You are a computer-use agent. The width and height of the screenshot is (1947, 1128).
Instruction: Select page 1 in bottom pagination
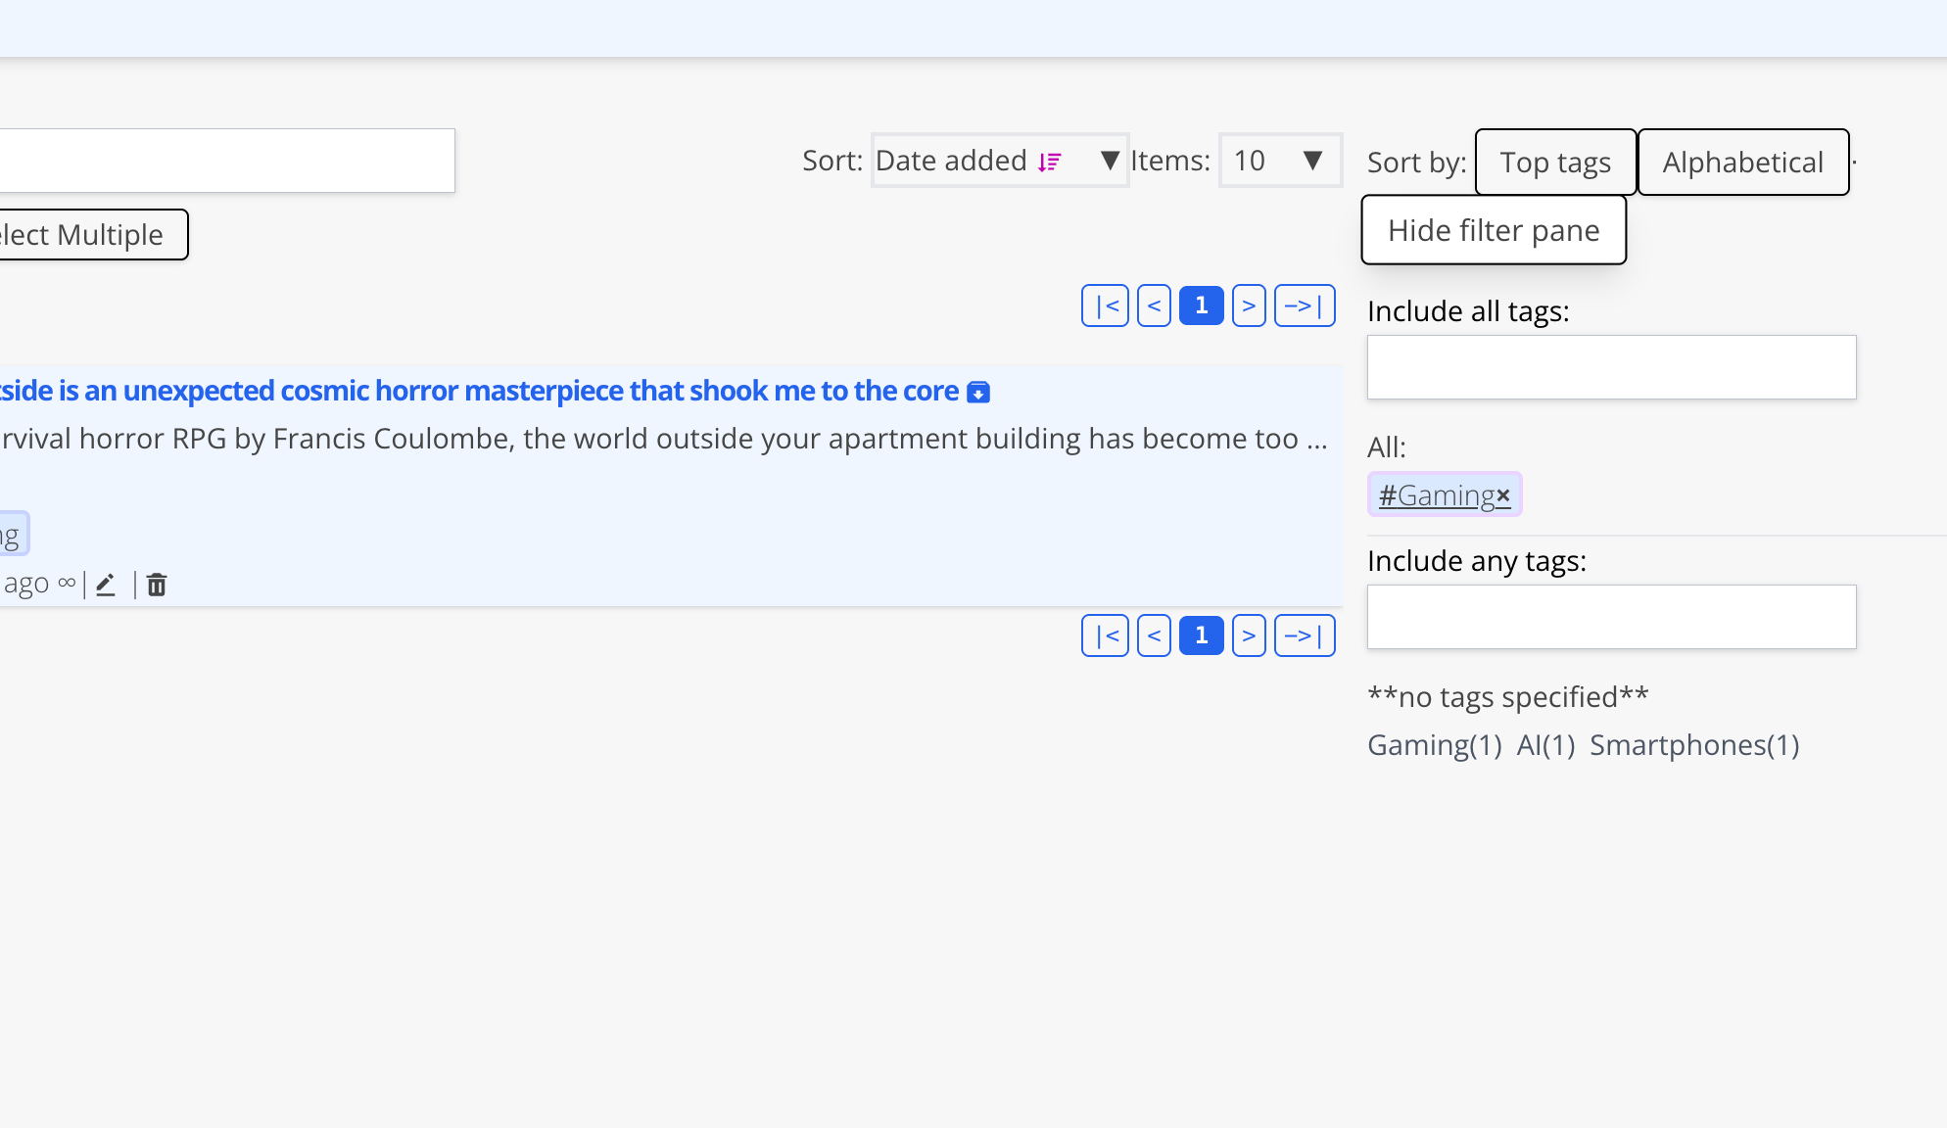point(1202,635)
